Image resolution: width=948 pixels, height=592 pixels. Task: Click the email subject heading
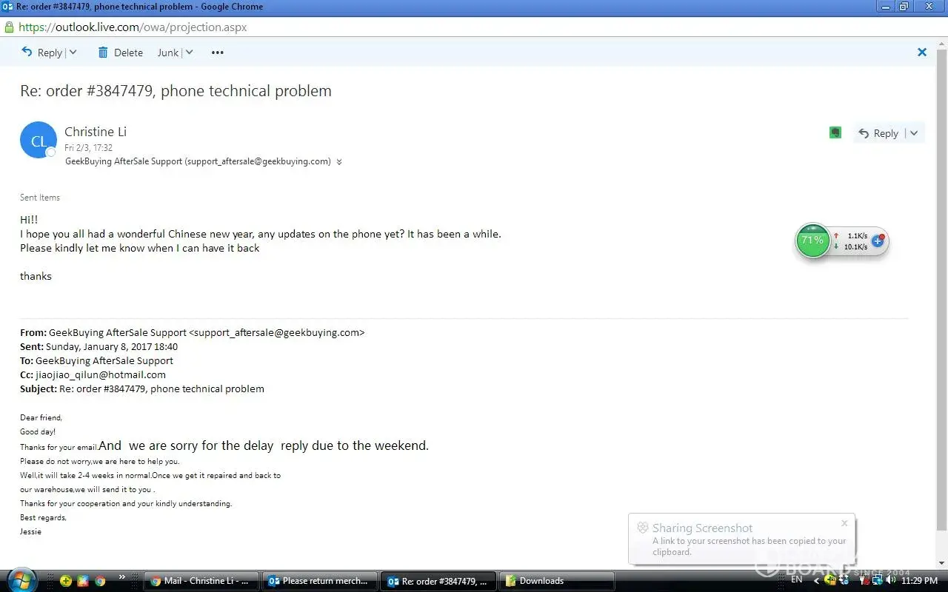coord(176,91)
